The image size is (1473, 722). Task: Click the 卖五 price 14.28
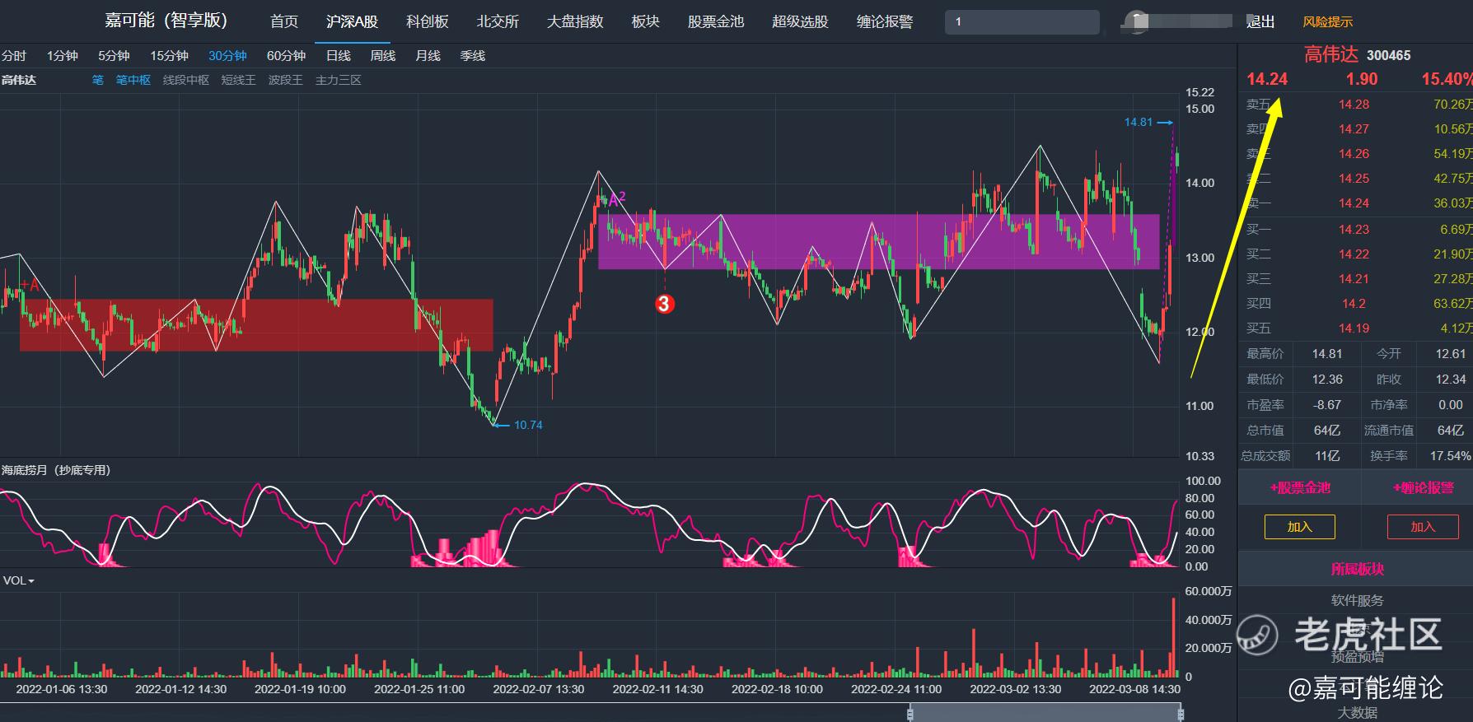[1354, 105]
